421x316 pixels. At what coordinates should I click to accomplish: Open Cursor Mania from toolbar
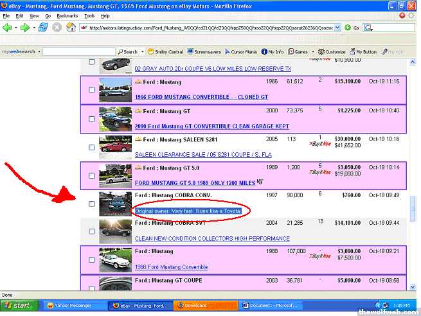pos(240,51)
